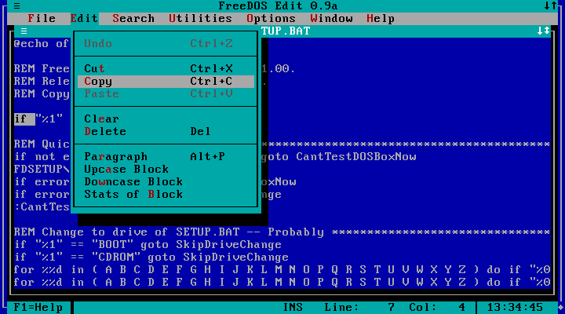Click the 13:34:45 clock in status bar
This screenshot has height=314, width=565.
[515, 308]
